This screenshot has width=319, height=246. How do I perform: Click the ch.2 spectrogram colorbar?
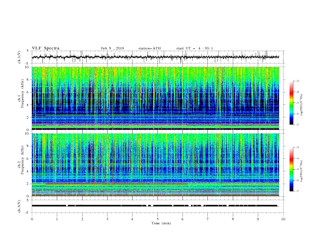(x=291, y=169)
